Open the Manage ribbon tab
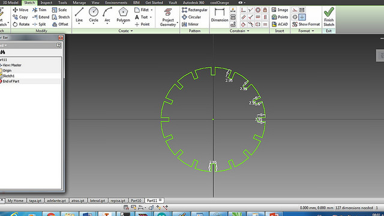Viewport: 384px width, 216px height. [x=79, y=2]
